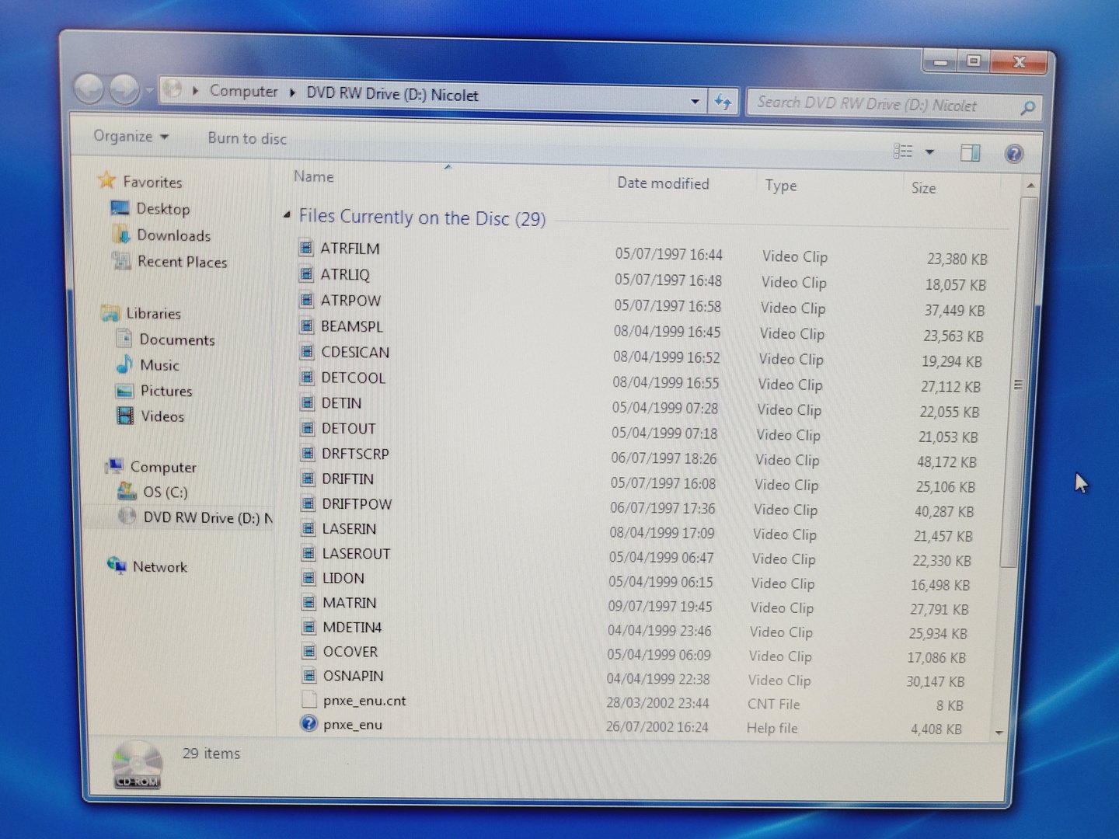Viewport: 1119px width, 839px height.
Task: Click the pnxe_enu.cnt blank file icon
Action: (309, 699)
